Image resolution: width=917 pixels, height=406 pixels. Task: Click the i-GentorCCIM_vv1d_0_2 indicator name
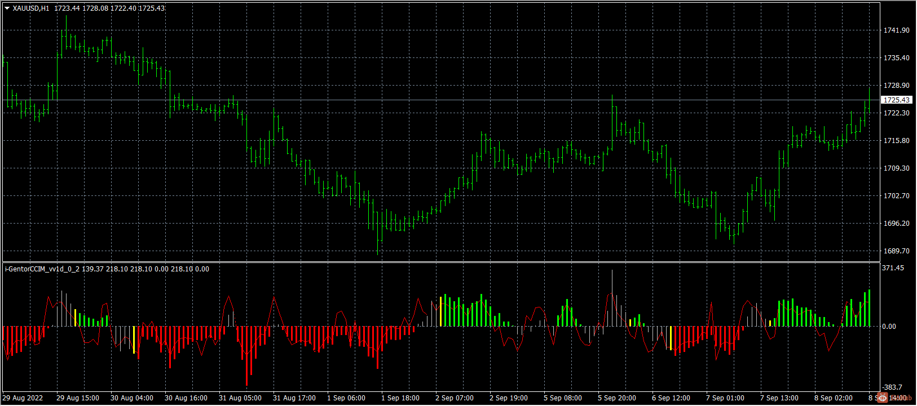tap(42, 269)
